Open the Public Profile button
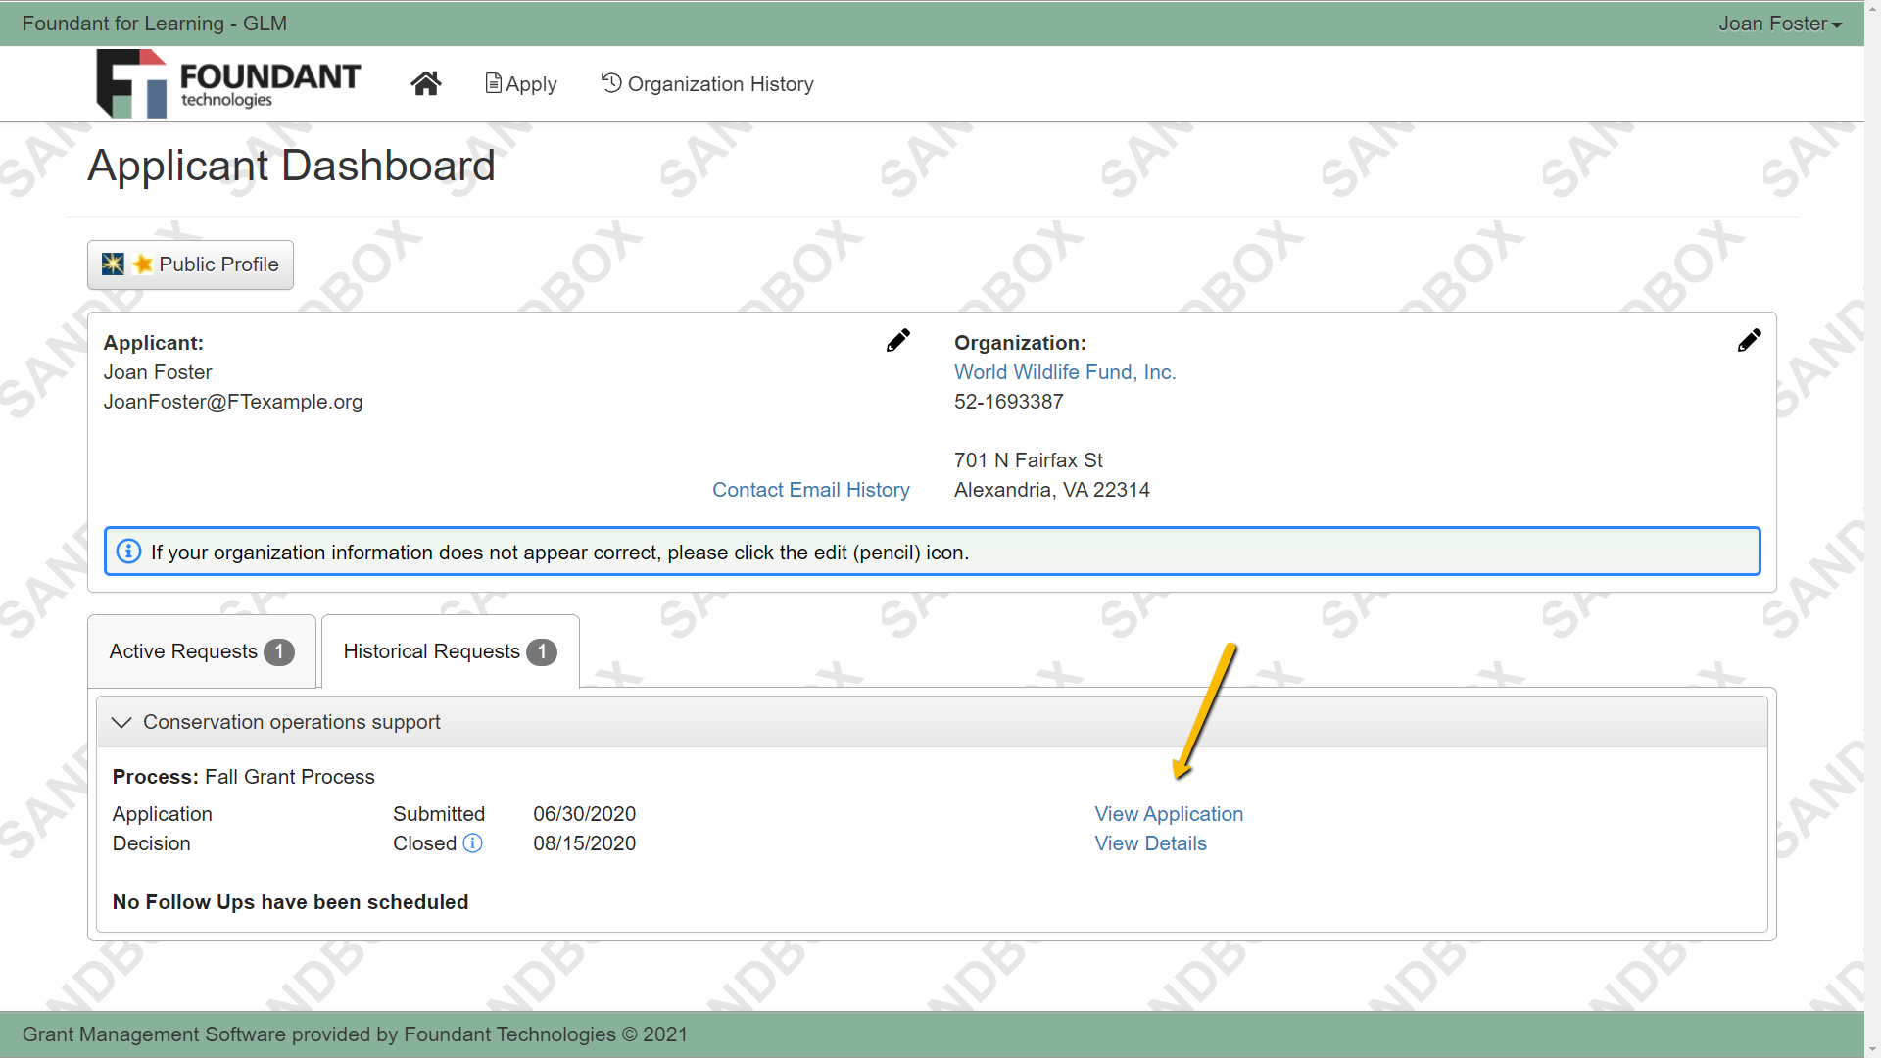The image size is (1881, 1058). click(x=190, y=264)
